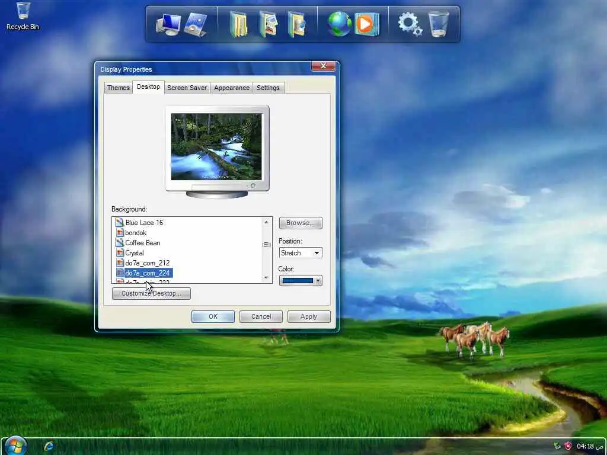This screenshot has width=607, height=455.
Task: Open the pictures folder dock icon
Action: tap(269, 24)
